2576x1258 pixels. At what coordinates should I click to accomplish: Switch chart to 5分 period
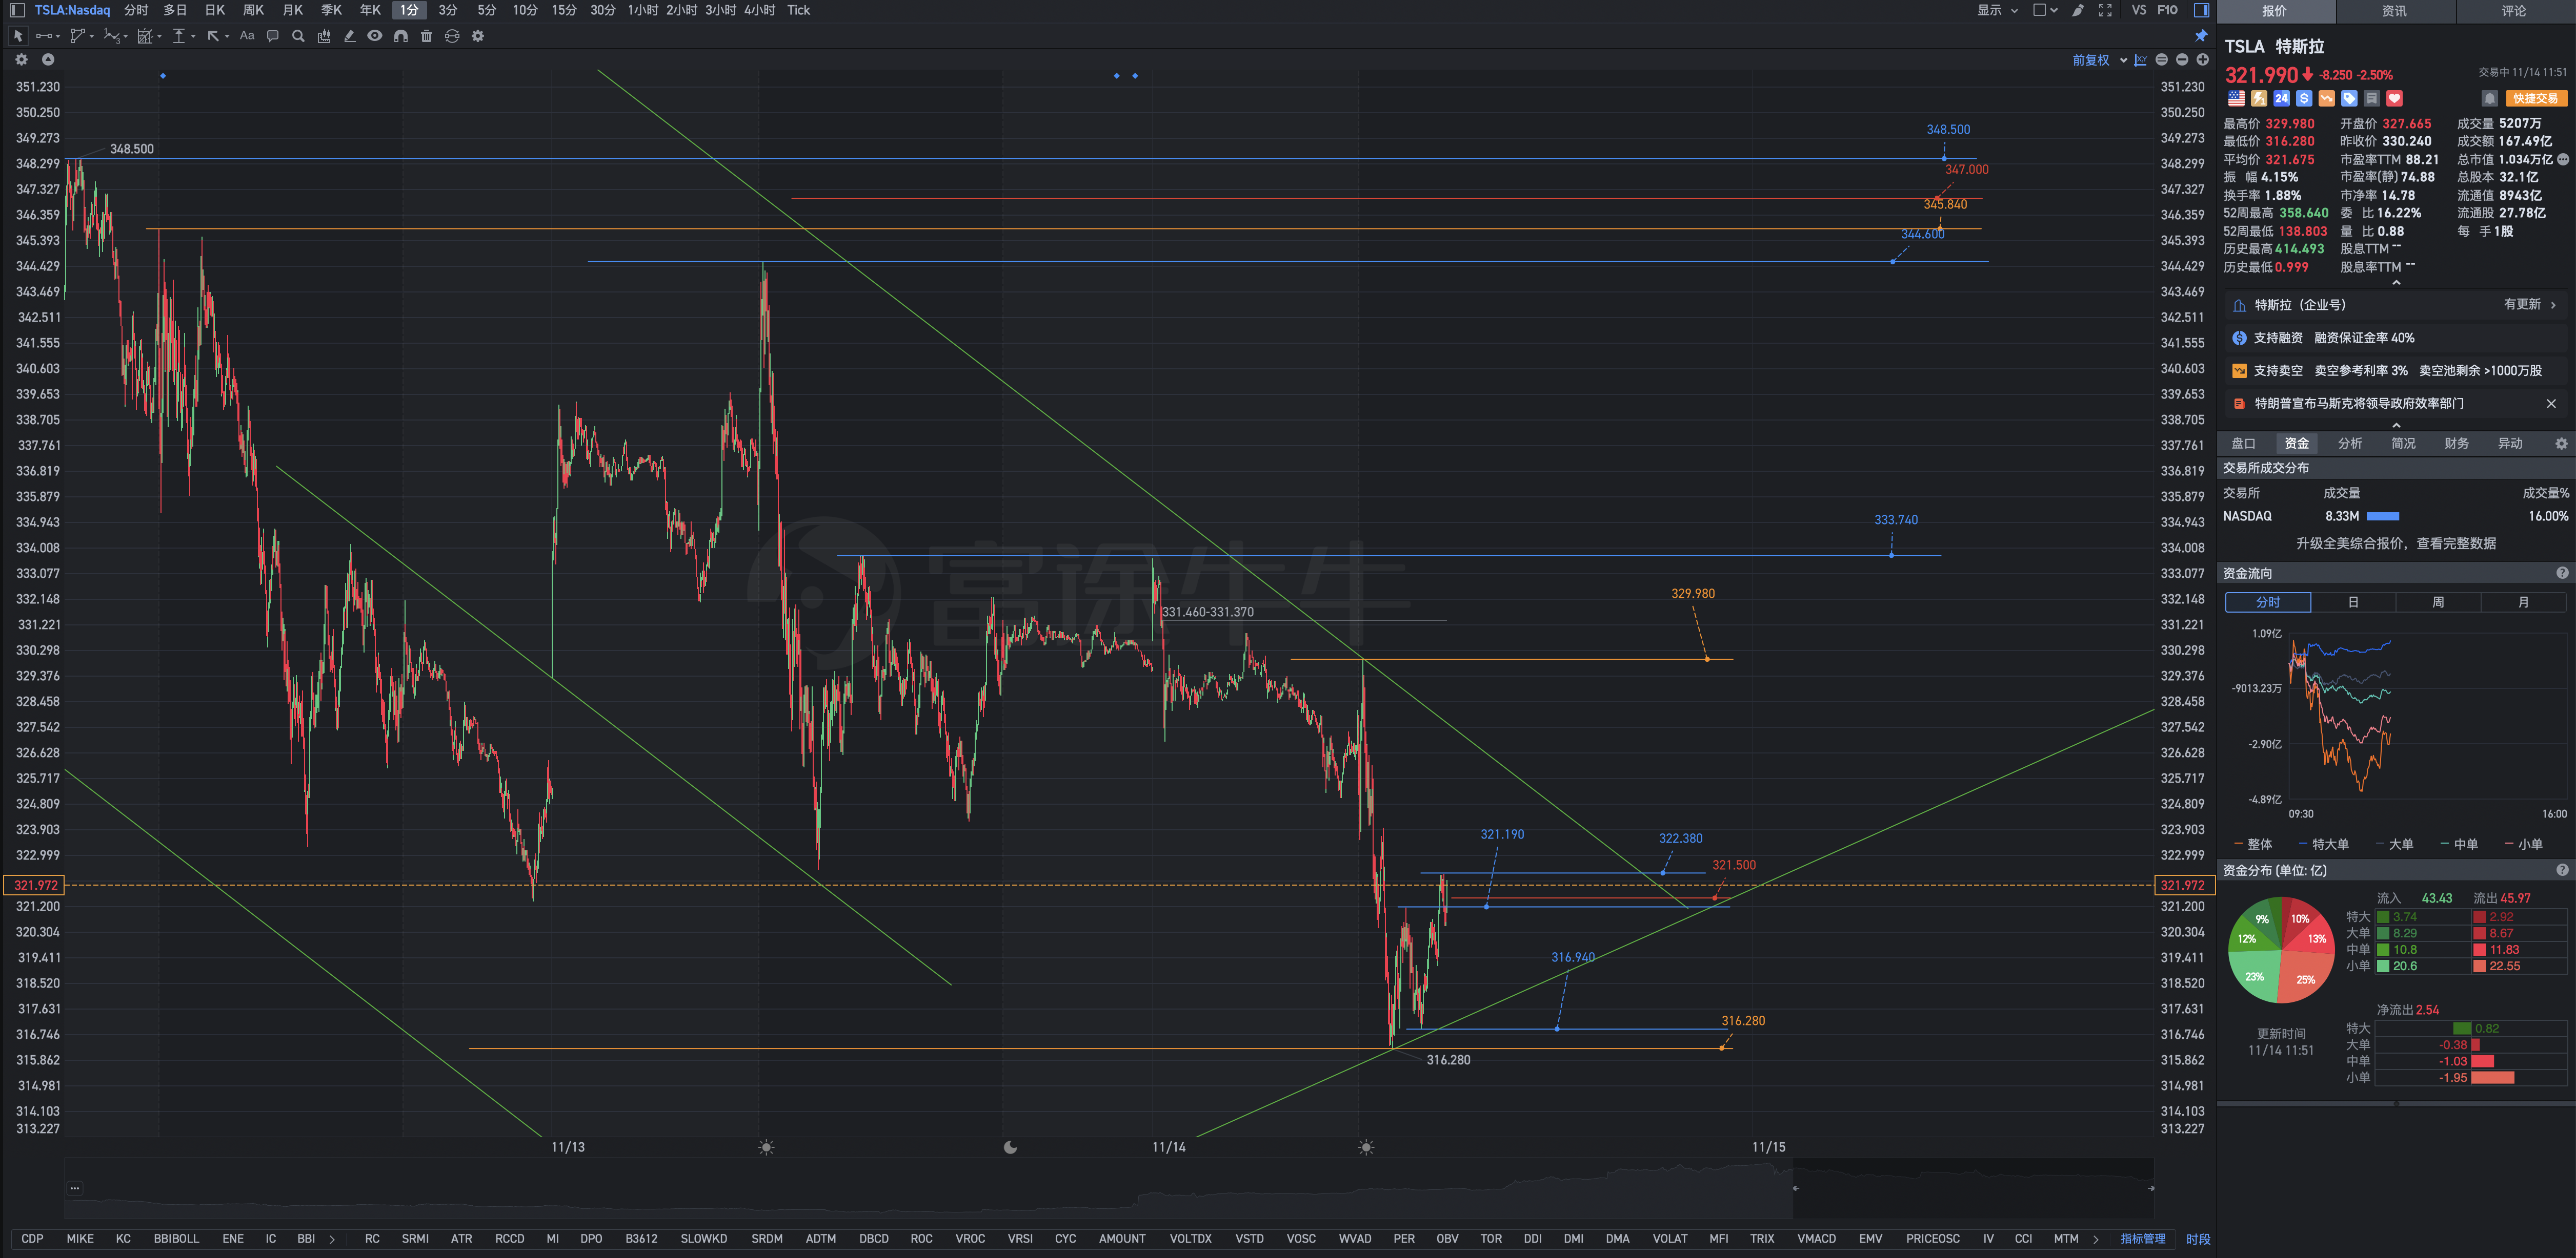487,10
